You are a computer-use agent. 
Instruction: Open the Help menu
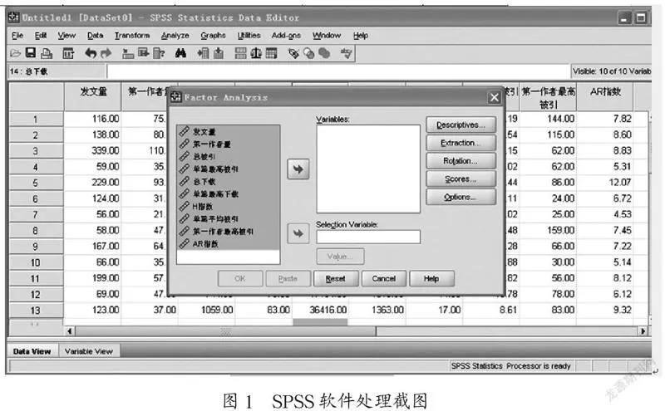tap(361, 36)
